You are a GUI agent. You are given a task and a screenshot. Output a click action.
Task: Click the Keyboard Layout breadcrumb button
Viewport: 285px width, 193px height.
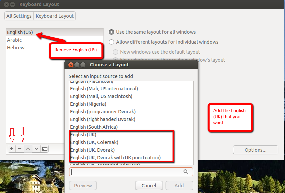tap(55, 16)
